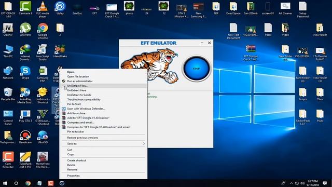The width and height of the screenshot is (332, 187).
Task: Open Setup Password text file icon
Action: click(x=302, y=9)
